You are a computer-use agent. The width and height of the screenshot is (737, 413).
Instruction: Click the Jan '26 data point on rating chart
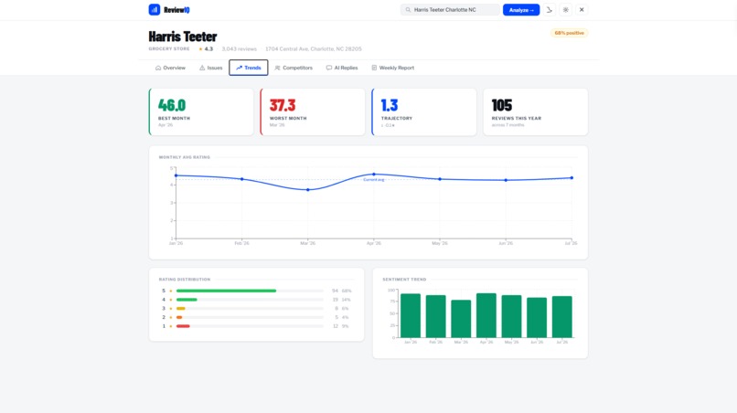(x=176, y=175)
